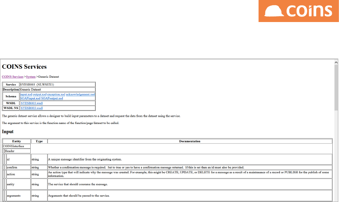Image resolution: width=339 pixels, height=202 pixels.
Task: Click the scrollbar up arrow
Action: (x=336, y=62)
